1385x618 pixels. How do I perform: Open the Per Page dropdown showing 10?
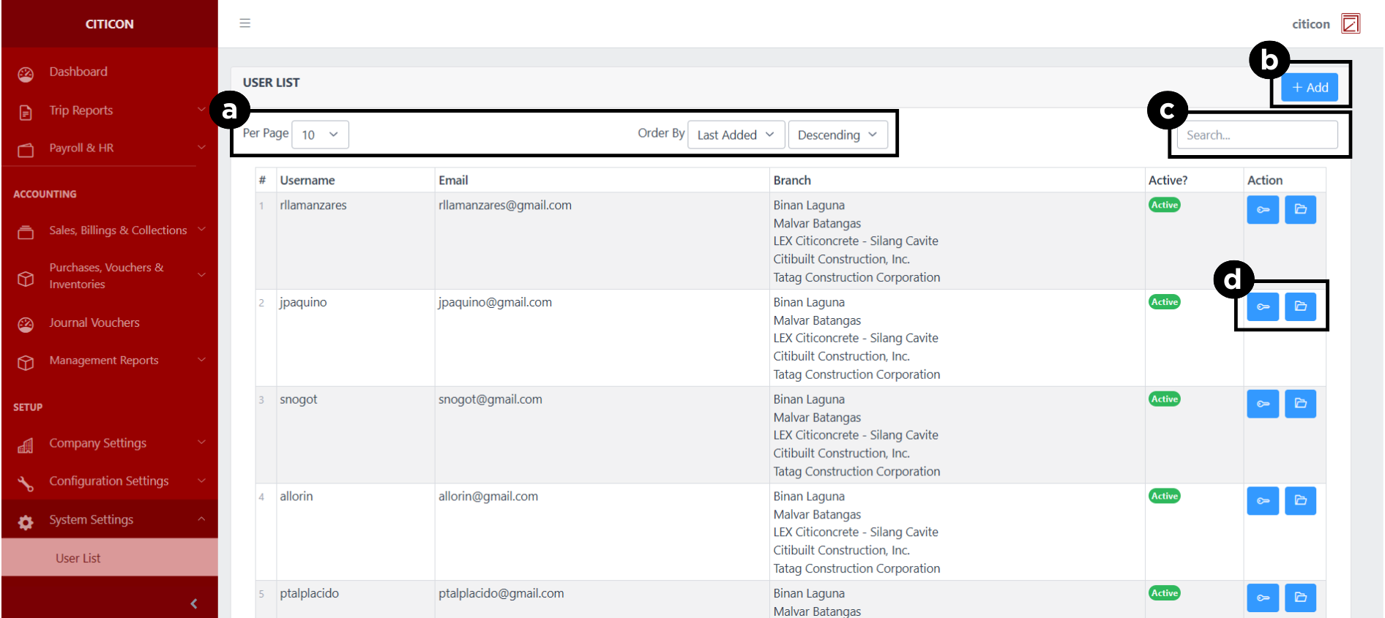coord(320,135)
